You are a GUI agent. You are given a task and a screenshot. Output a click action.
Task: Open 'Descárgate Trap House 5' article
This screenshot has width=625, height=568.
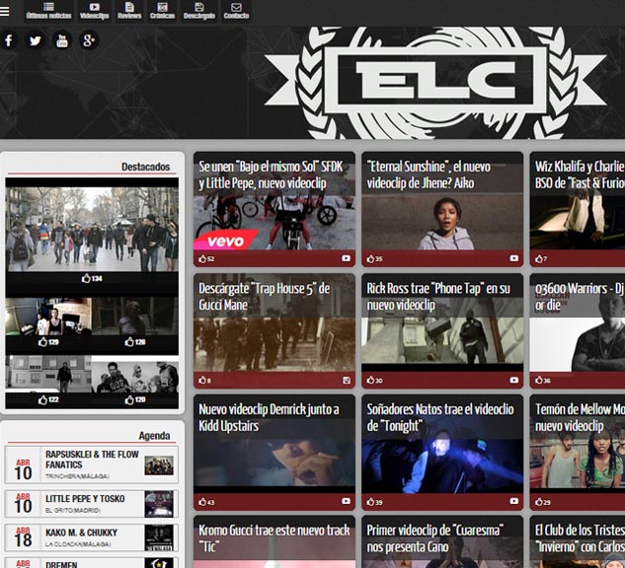click(x=265, y=297)
